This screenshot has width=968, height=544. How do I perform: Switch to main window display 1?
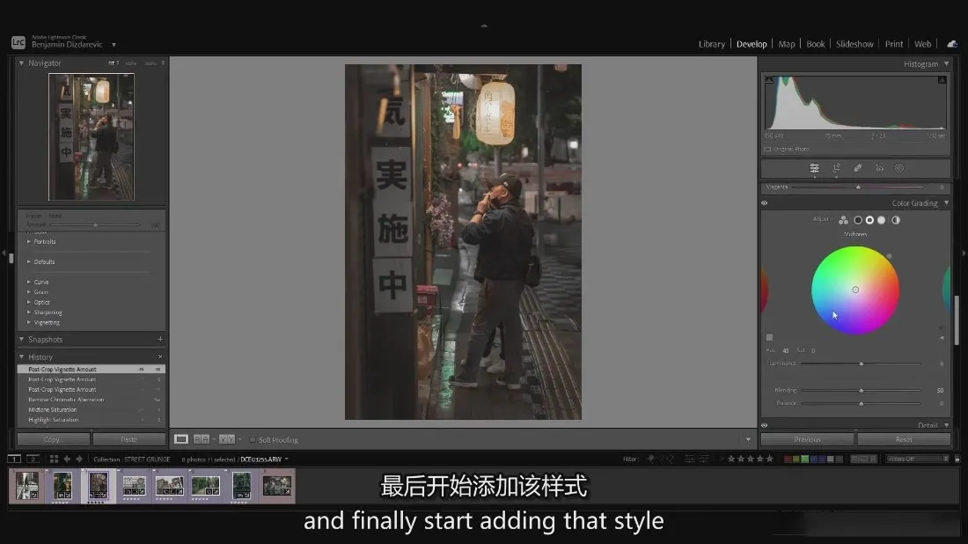pyautogui.click(x=14, y=459)
